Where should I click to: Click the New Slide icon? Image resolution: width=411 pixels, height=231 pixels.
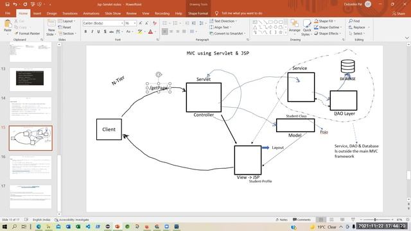pos(51,23)
